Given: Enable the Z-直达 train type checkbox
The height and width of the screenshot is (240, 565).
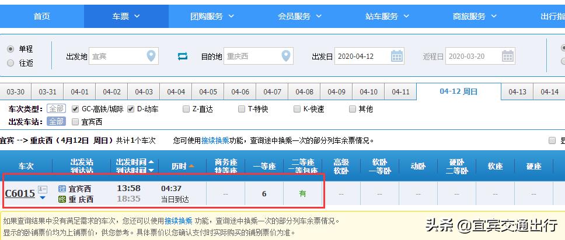Looking at the screenshot, I should (186, 109).
